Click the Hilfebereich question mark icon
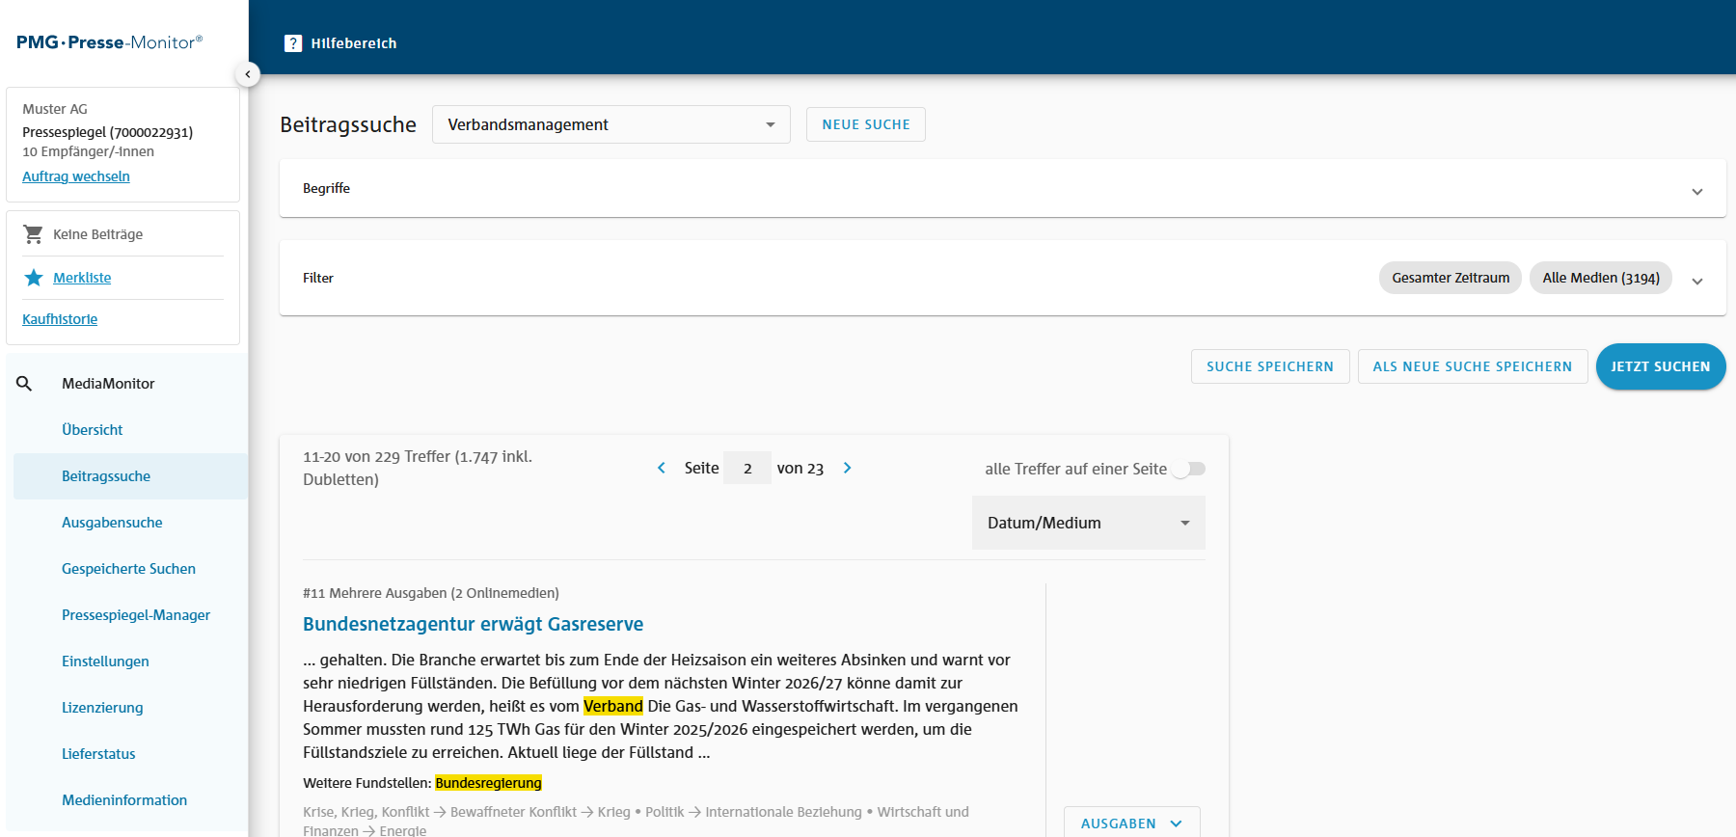This screenshot has width=1736, height=837. pos(293,43)
